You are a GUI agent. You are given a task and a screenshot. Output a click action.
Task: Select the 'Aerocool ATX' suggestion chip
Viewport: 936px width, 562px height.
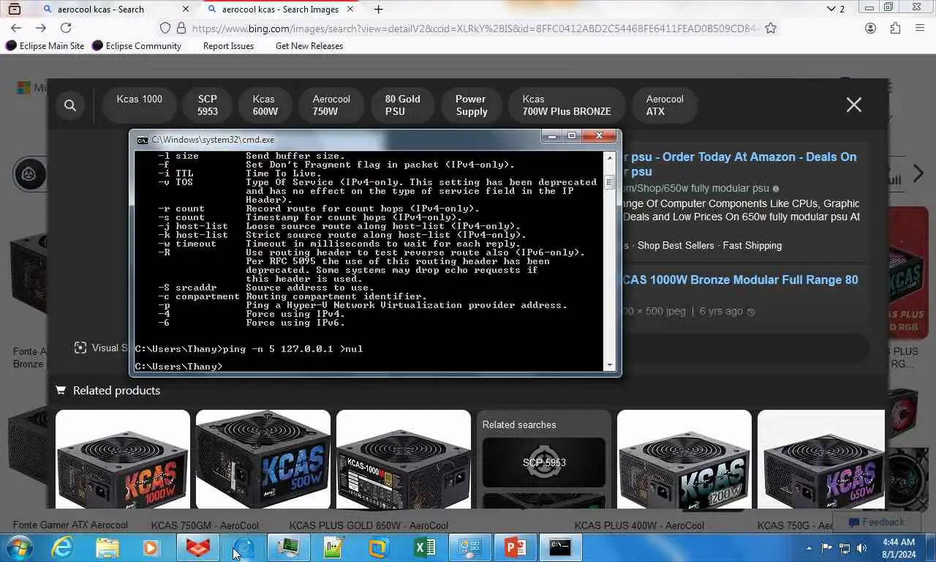point(665,105)
